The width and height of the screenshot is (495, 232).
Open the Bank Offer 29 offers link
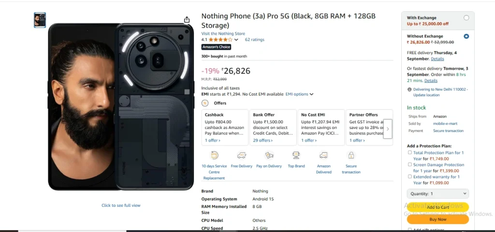(x=262, y=140)
